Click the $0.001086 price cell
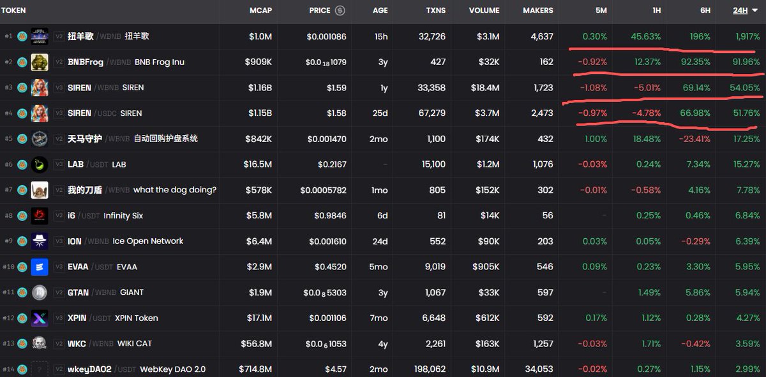 pos(326,36)
